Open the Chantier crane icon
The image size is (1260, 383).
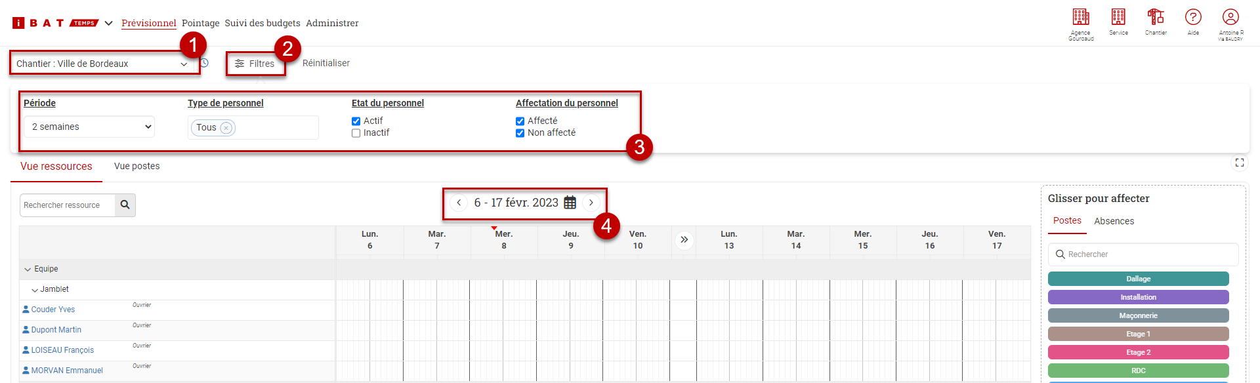pyautogui.click(x=1156, y=17)
